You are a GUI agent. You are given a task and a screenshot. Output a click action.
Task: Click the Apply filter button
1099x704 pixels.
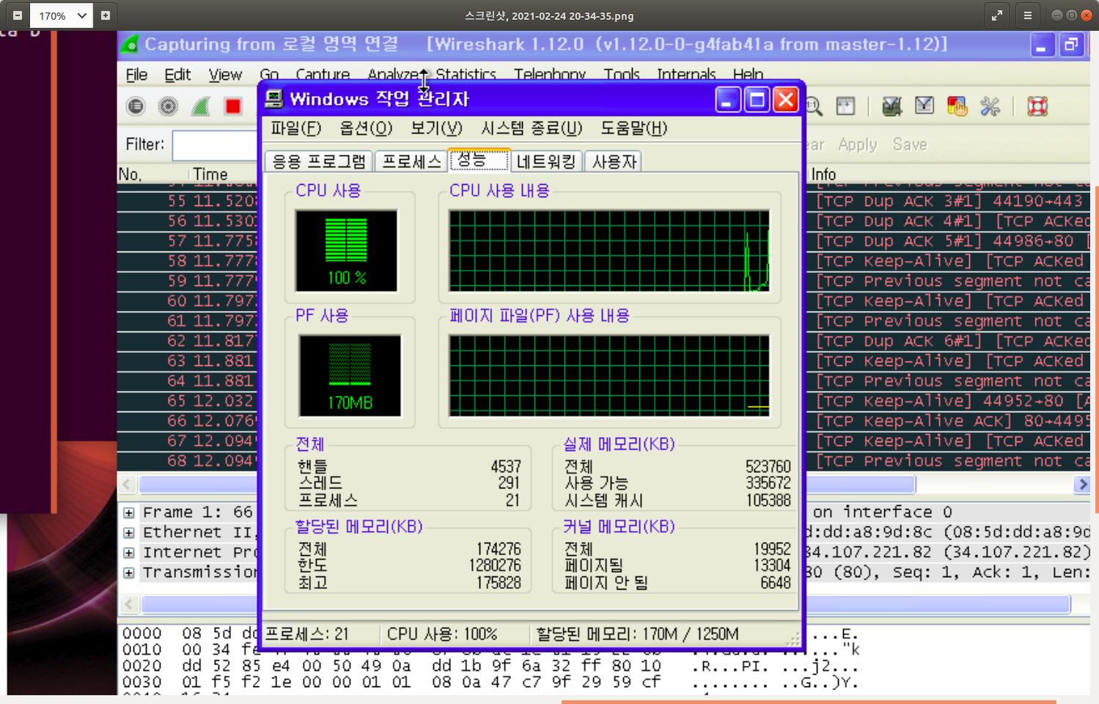858,144
